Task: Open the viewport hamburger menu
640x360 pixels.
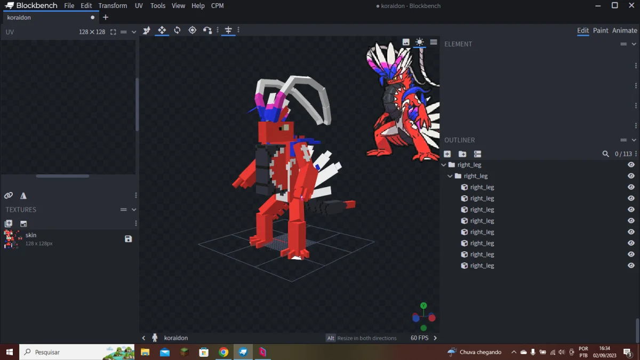Action: pos(434,42)
